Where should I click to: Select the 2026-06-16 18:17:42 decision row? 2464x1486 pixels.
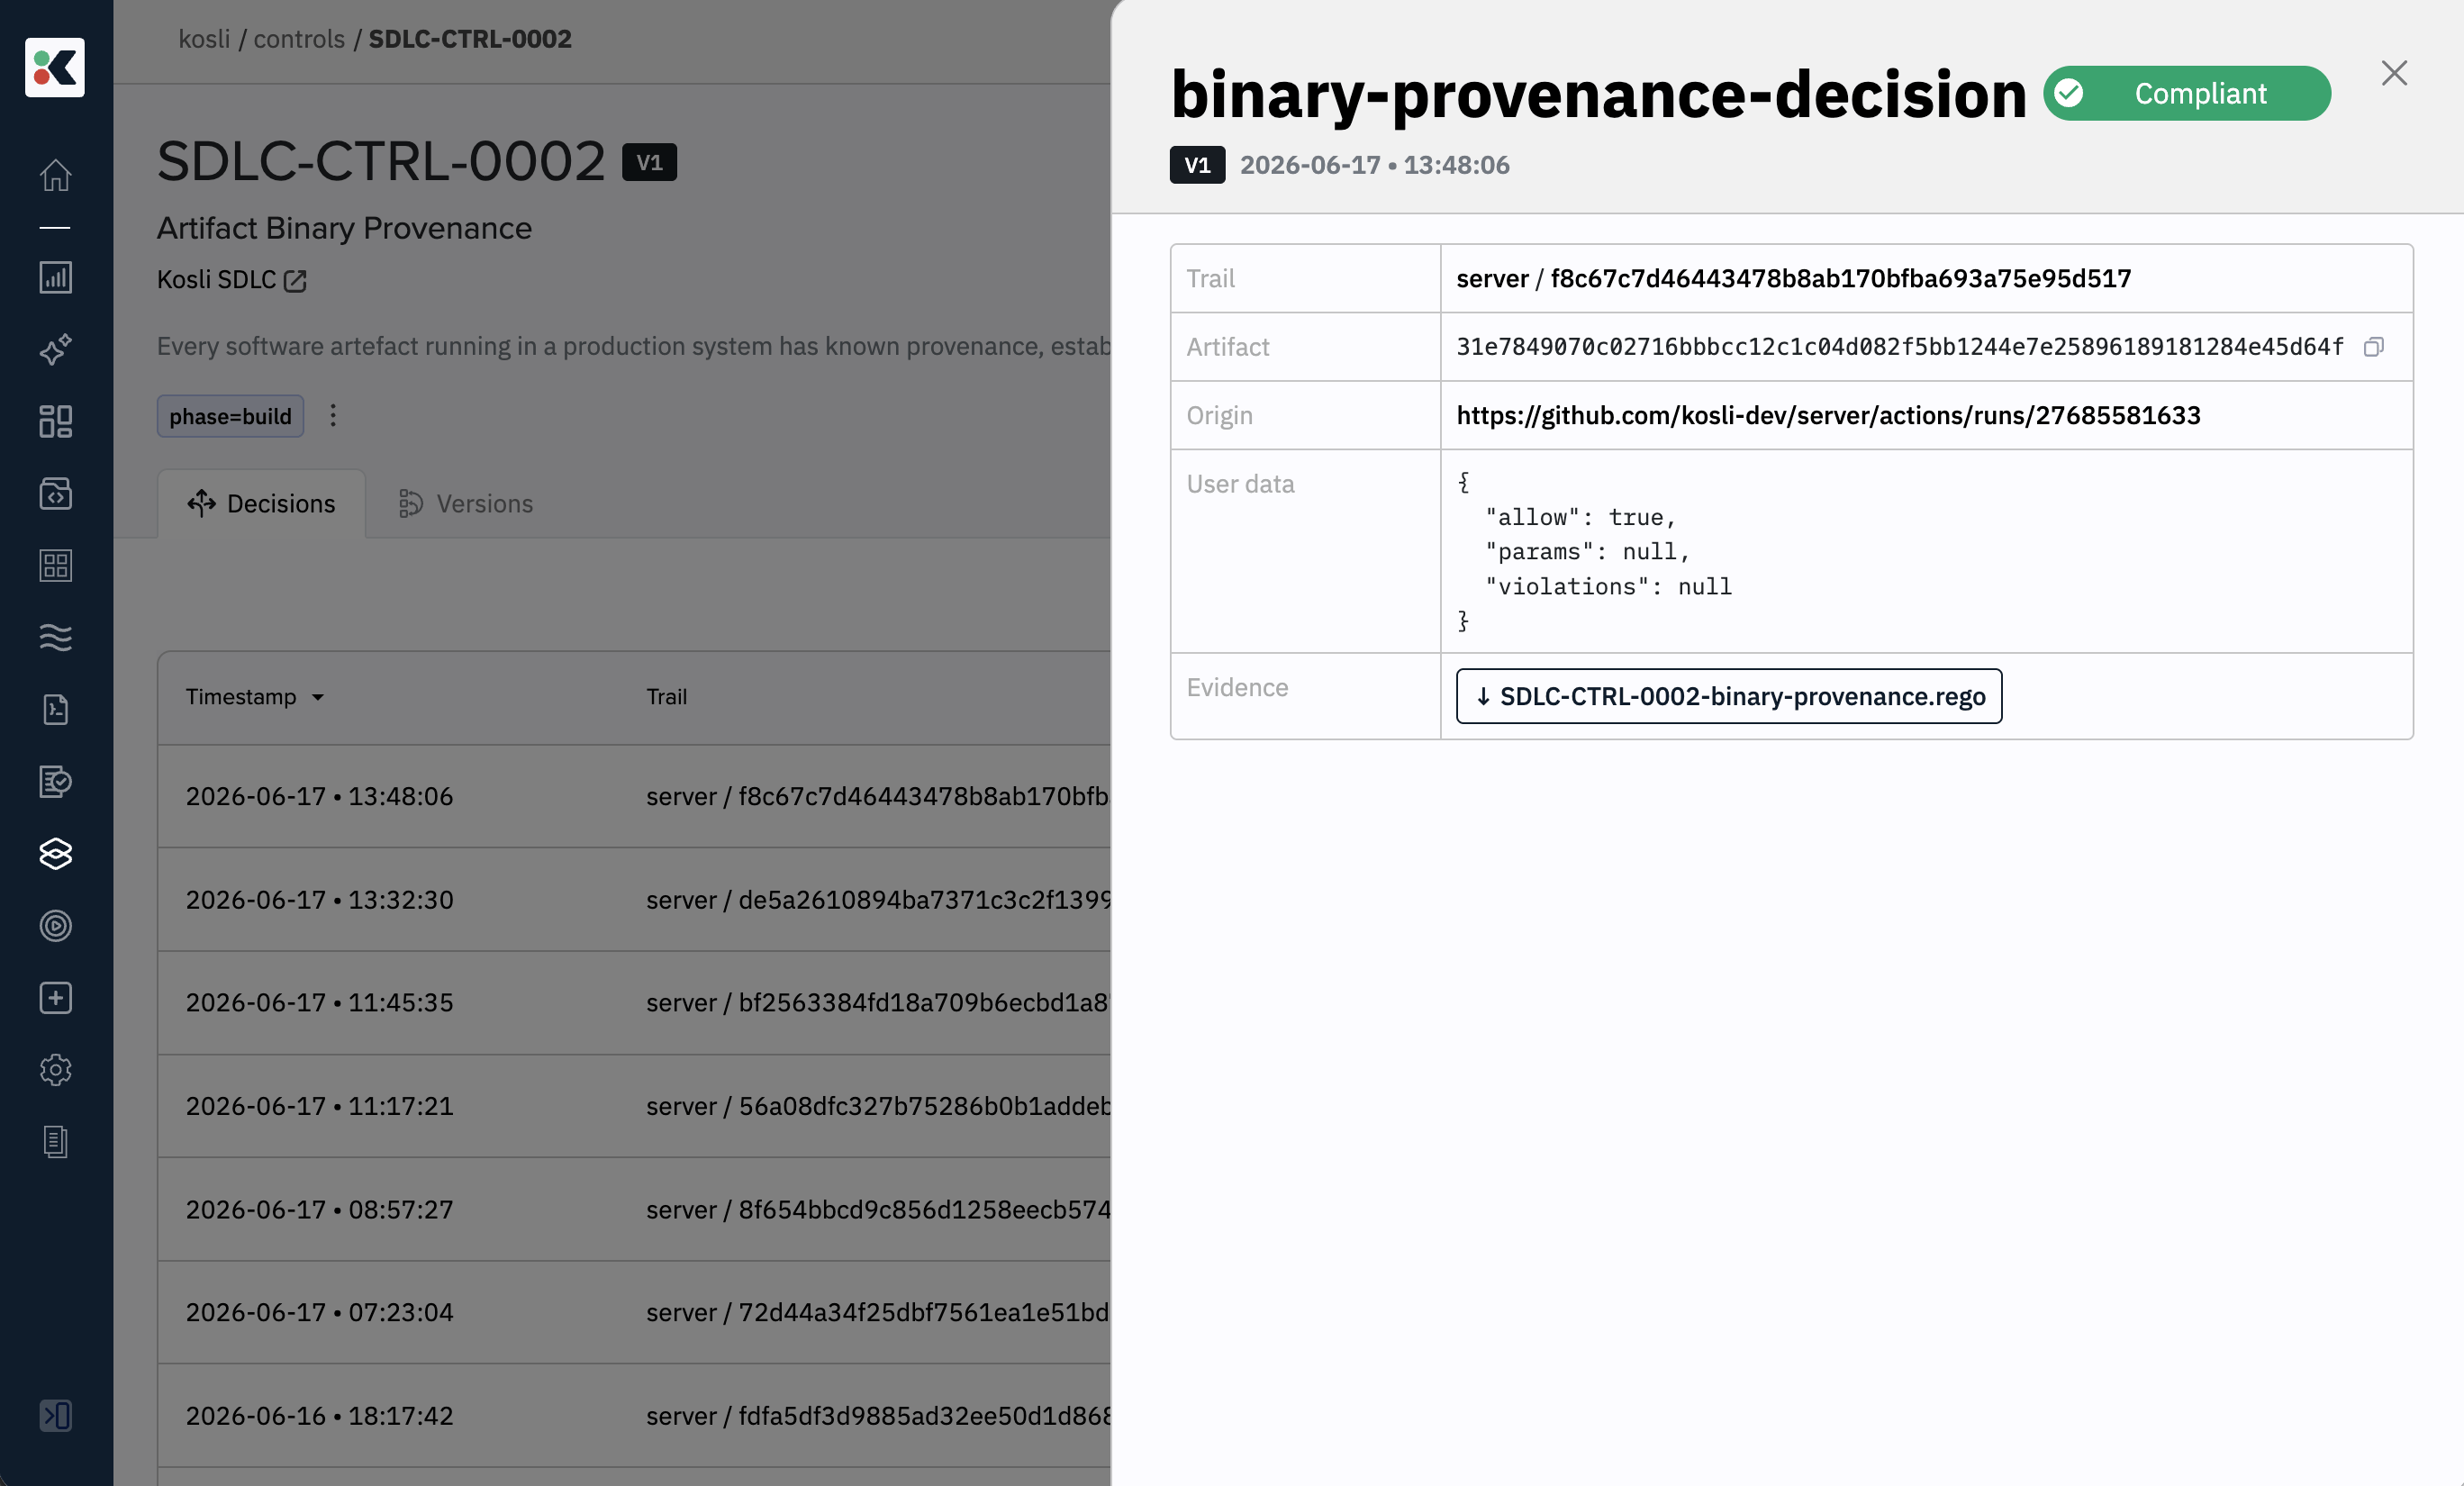[634, 1416]
